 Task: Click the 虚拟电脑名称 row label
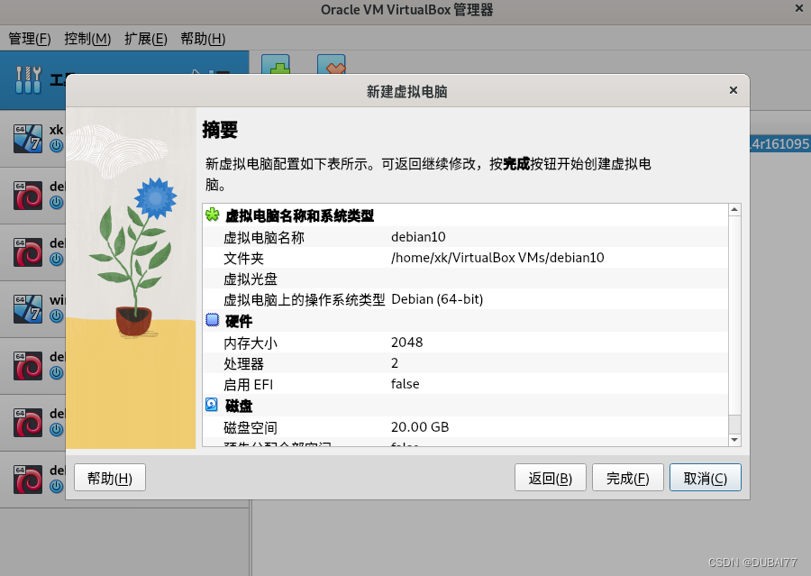tap(264, 238)
